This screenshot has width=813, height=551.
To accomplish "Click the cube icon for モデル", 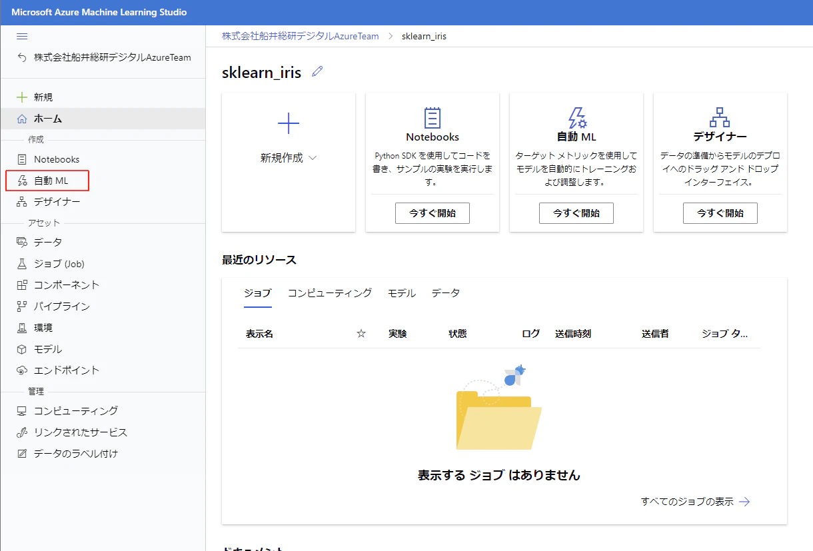I will (22, 349).
